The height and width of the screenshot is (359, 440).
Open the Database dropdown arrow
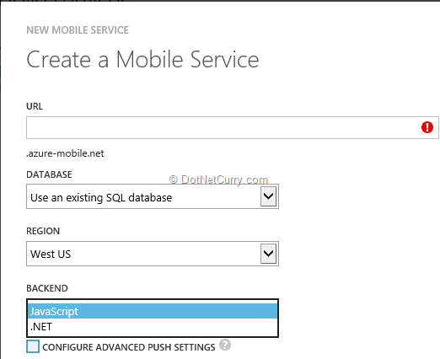(x=268, y=196)
